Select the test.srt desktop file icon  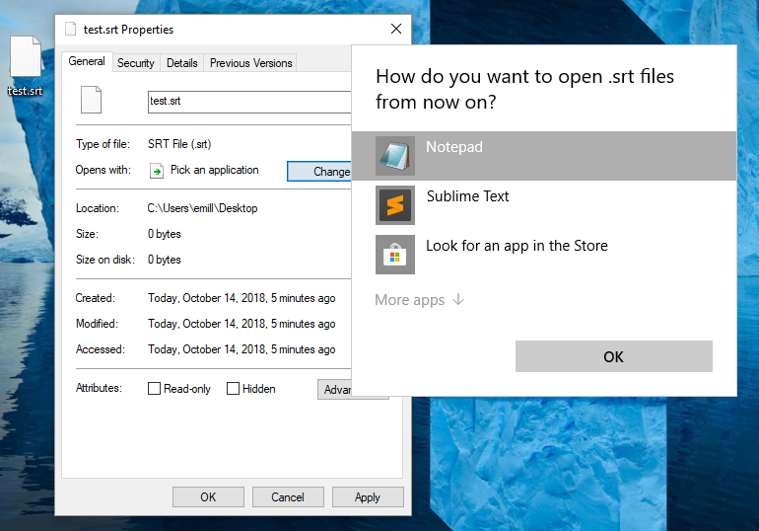pos(26,56)
